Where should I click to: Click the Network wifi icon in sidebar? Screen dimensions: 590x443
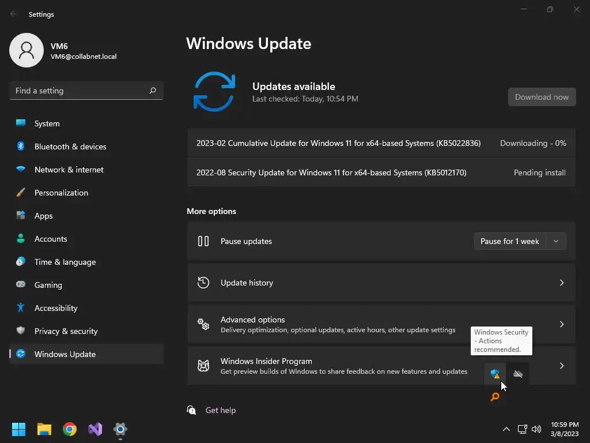pyautogui.click(x=21, y=169)
